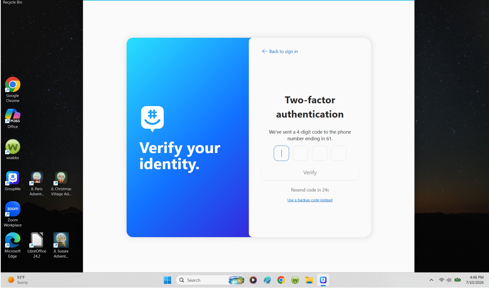This screenshot has height=306, width=489.
Task: Focus the second digit code box
Action: [300, 153]
